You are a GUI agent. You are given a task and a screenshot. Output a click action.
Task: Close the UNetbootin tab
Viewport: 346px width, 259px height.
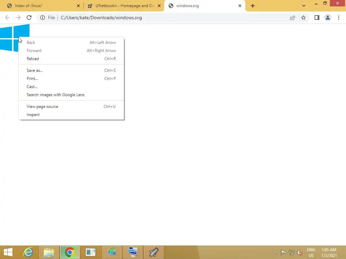click(159, 6)
